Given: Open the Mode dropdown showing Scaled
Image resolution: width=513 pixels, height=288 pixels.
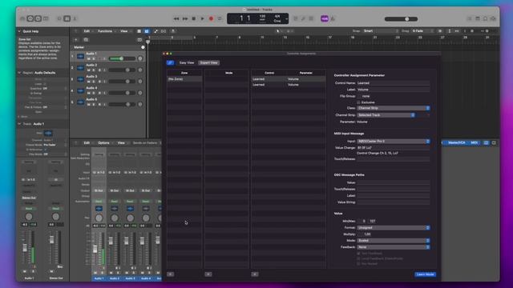Looking at the screenshot, I should 394,241.
